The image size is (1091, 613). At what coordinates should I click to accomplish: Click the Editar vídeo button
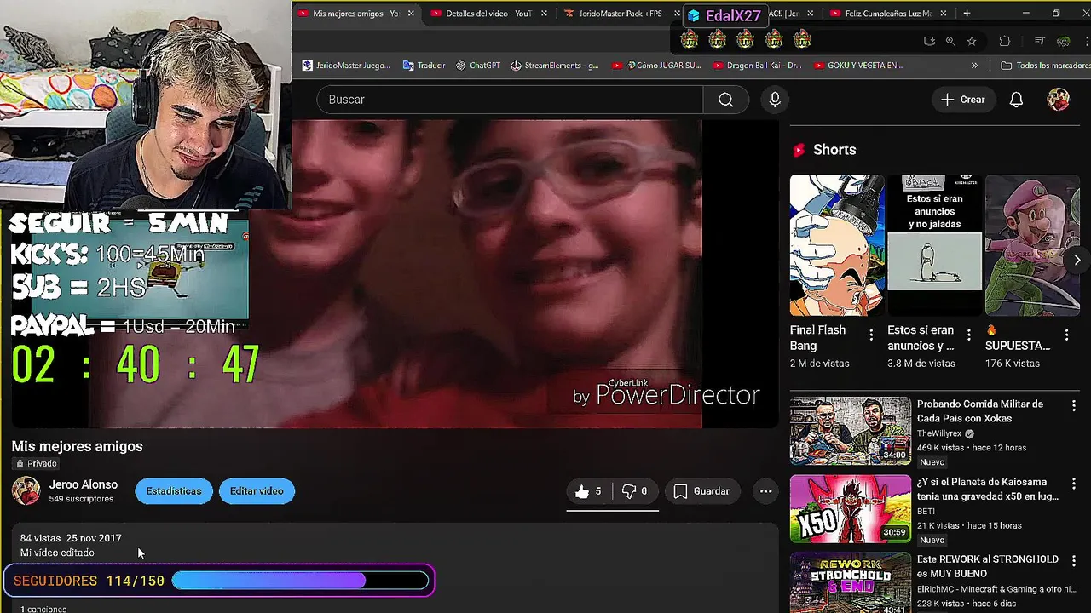tap(257, 491)
